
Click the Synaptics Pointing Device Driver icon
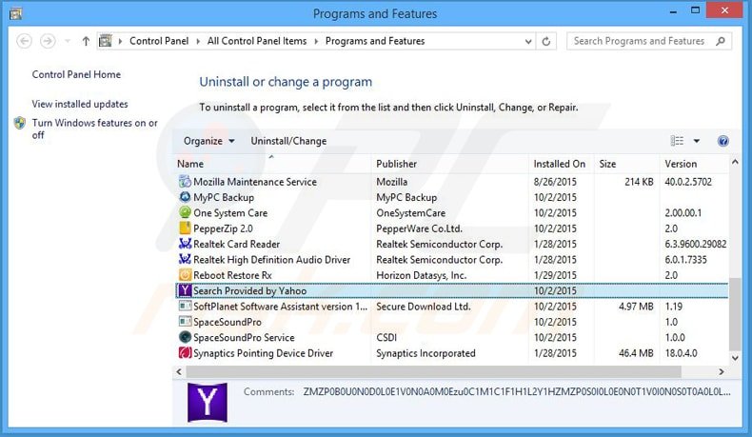click(185, 352)
